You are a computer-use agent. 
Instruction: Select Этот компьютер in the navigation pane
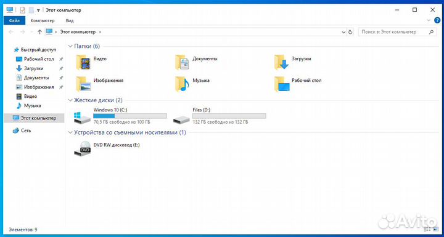[35, 118]
